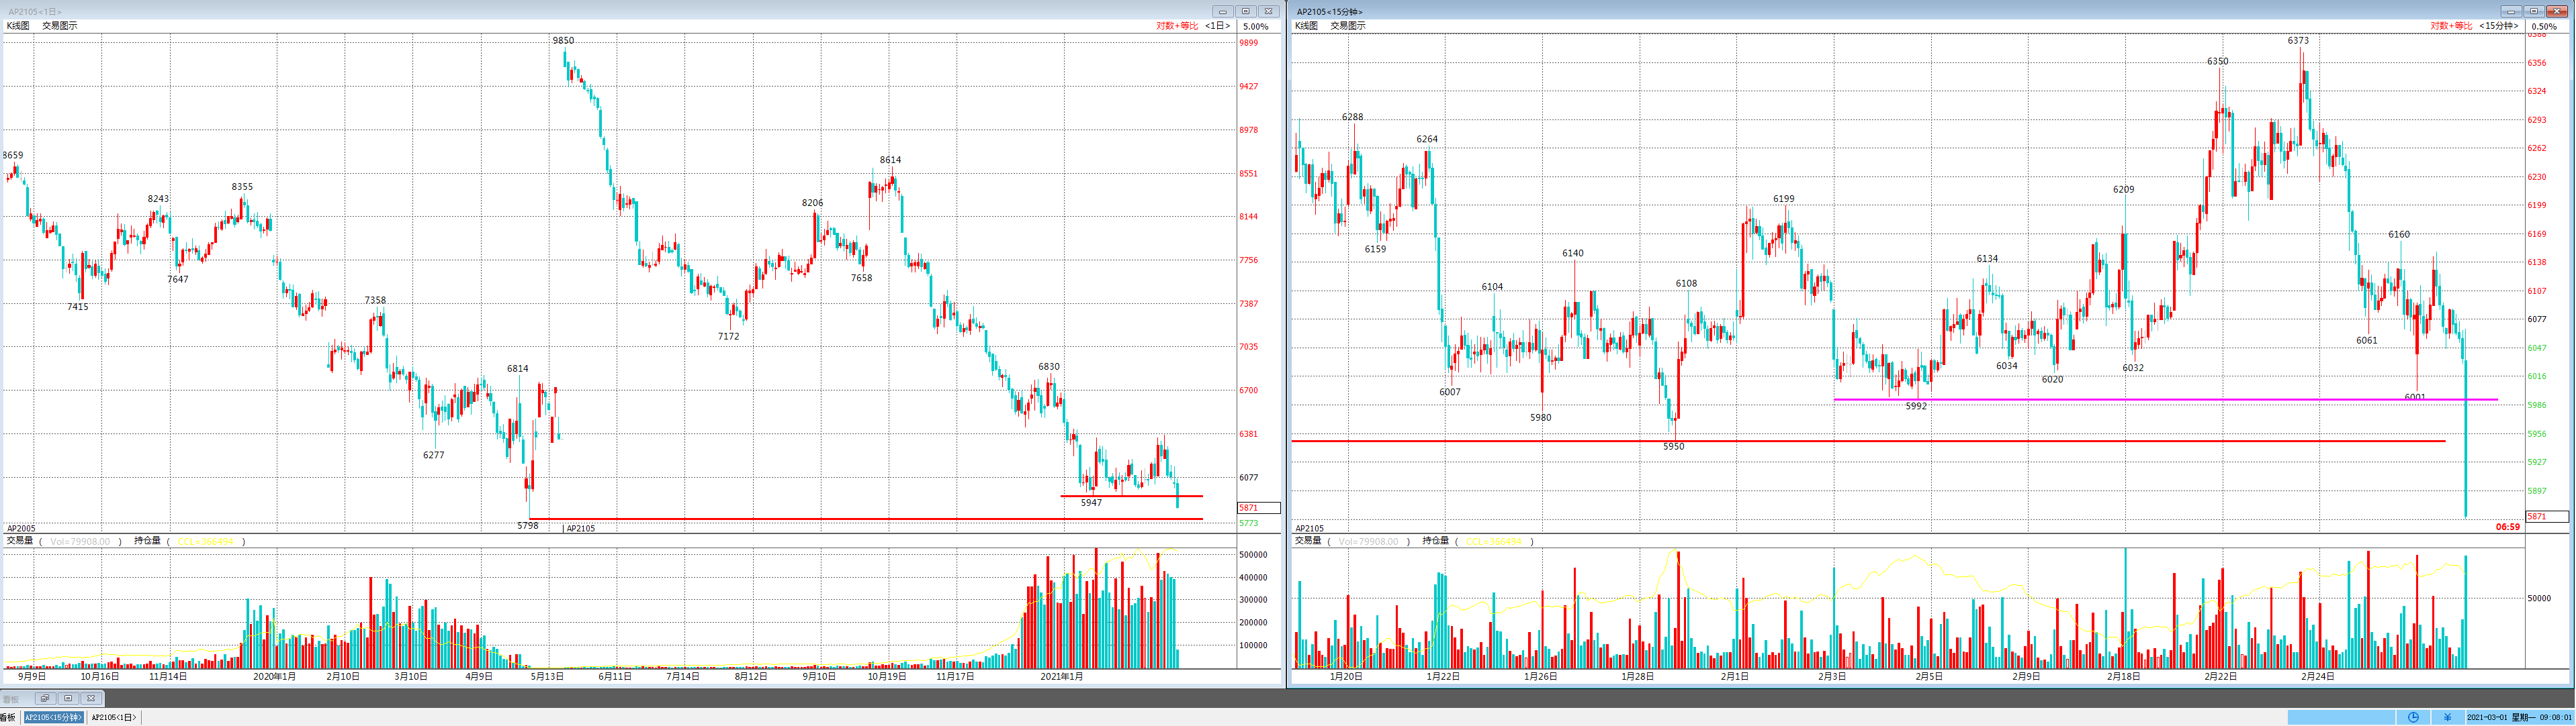Screen dimensions: 2576x726
Task: Minimize the AP2105 15-minute chart window
Action: pos(2511,12)
